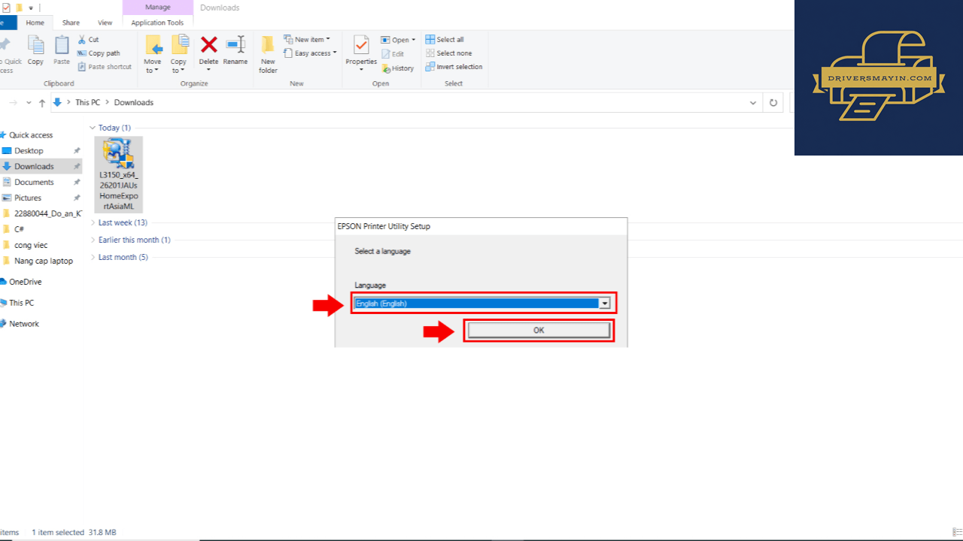Open the Language combo box in EPSON Setup
This screenshot has height=541, width=963.
(x=481, y=304)
